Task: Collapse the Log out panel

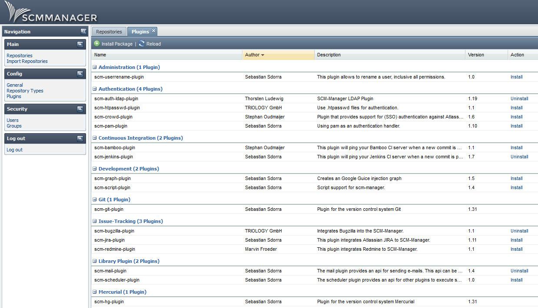Action: point(80,138)
